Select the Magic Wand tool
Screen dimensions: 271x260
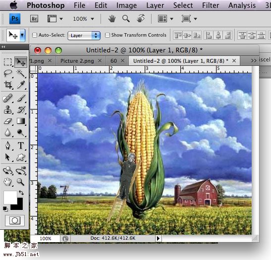[x=21, y=73]
